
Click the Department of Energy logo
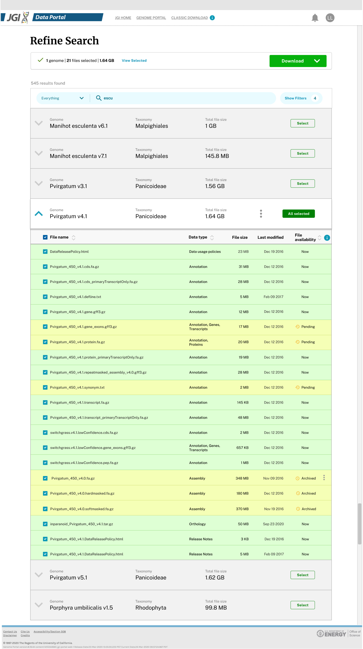click(x=331, y=633)
